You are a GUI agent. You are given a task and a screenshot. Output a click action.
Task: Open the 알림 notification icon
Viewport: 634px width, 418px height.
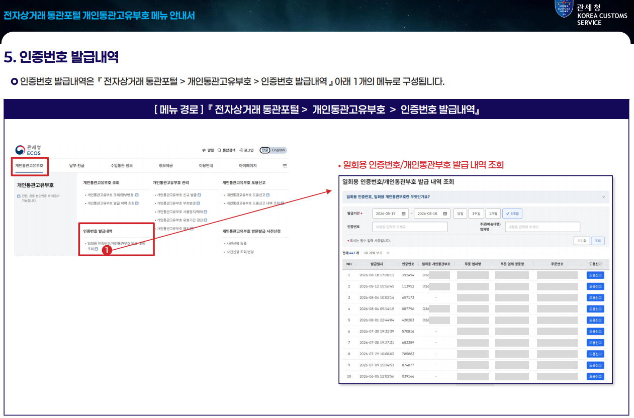point(204,150)
